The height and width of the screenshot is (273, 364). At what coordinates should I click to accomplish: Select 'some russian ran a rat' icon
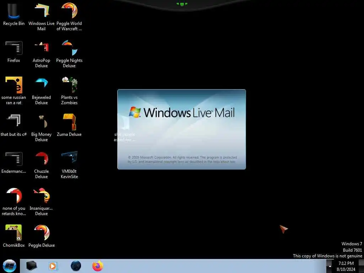point(14,91)
